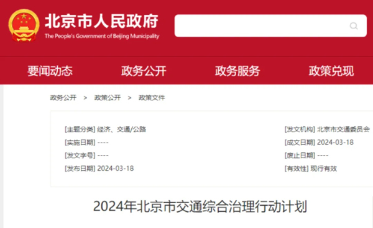Go to 政策文件 breadcrumb link

pos(152,98)
